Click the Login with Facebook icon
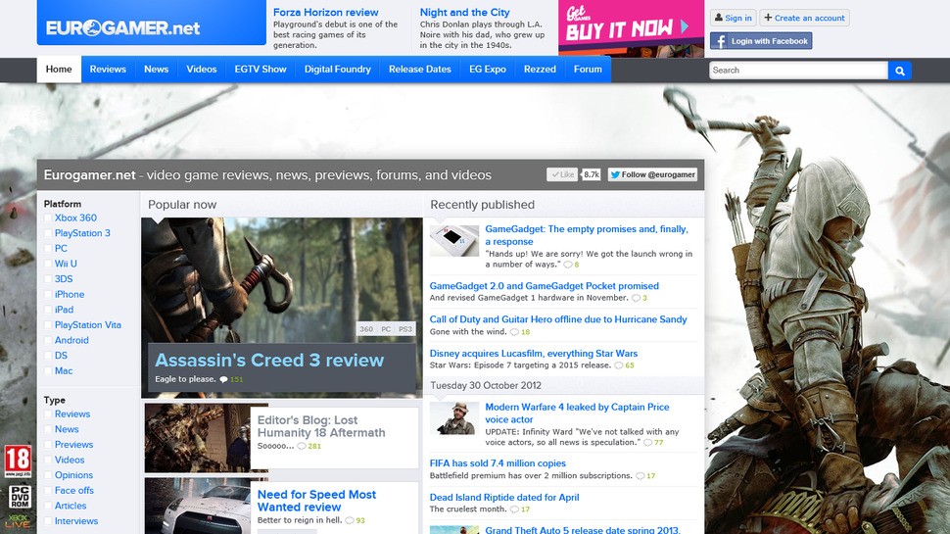Screen dimensions: 950x534 click(720, 41)
